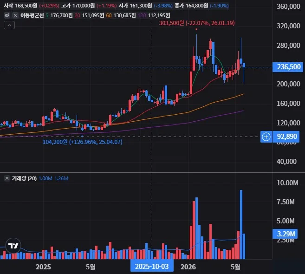The width and height of the screenshot is (305, 274).
Task: Click the 303,500원 high price annotation
Action: click(197, 23)
